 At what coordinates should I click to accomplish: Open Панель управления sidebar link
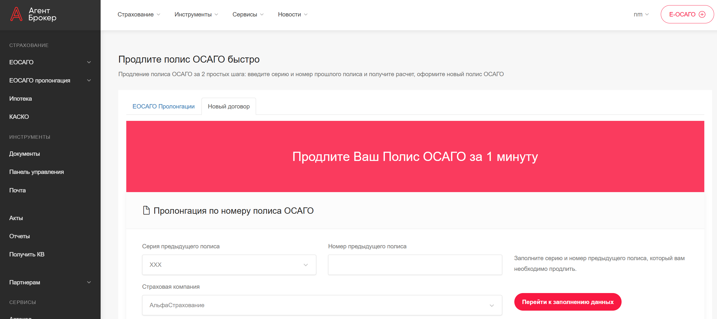pos(37,172)
